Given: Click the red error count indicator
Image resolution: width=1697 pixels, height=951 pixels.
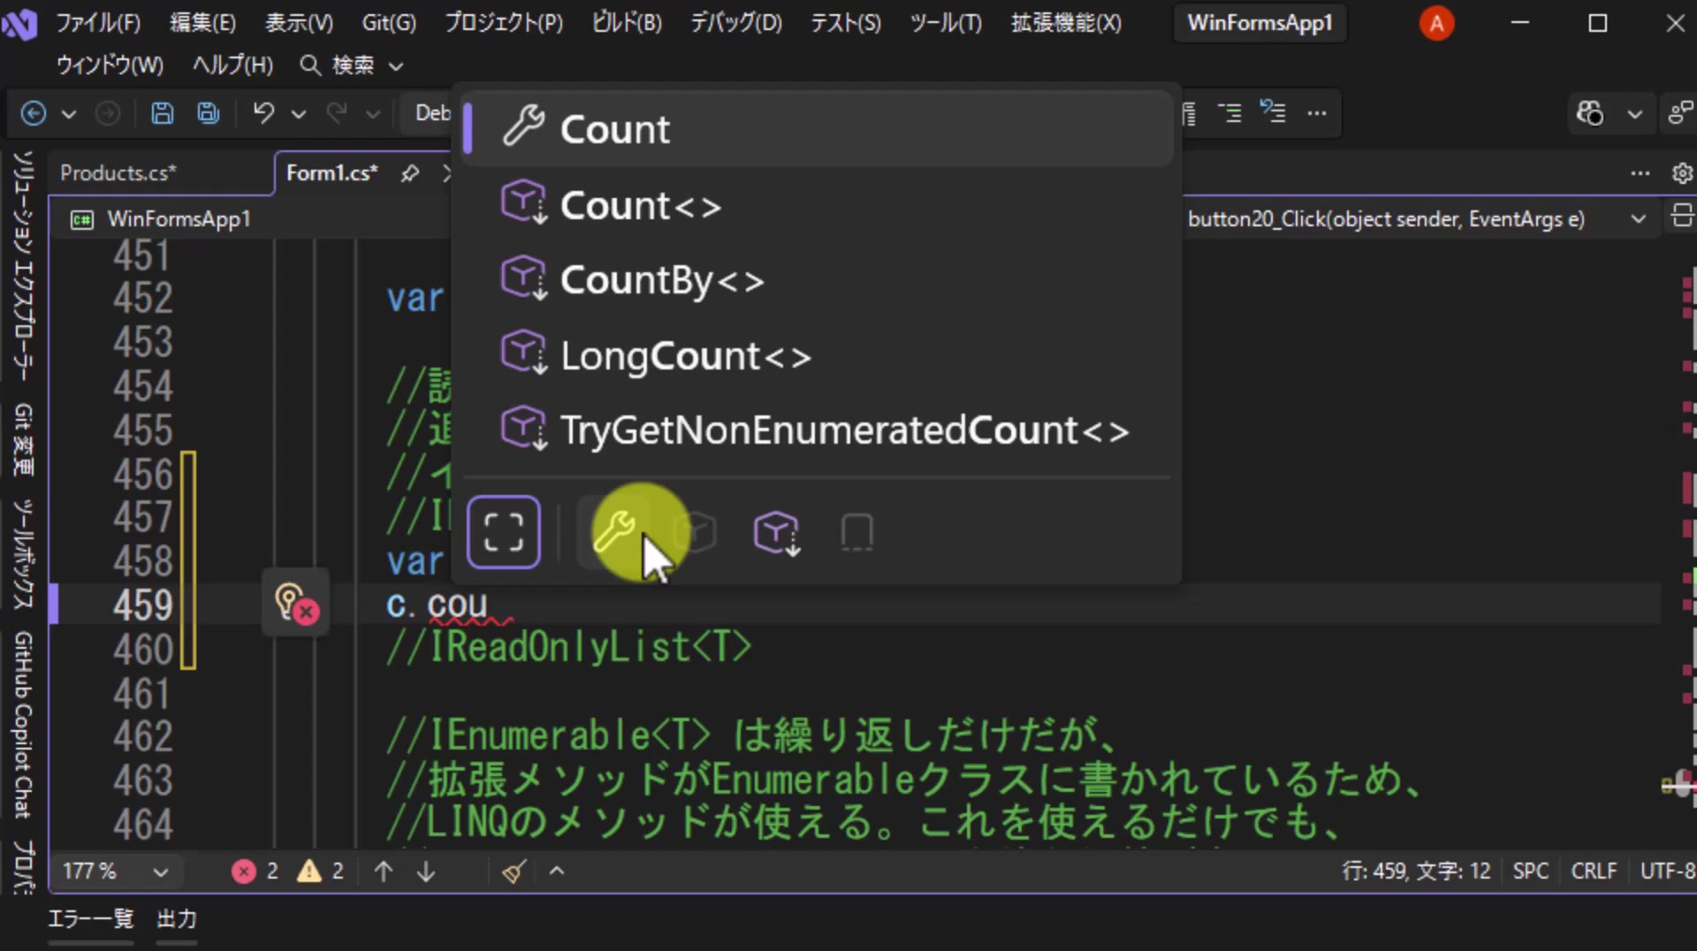Looking at the screenshot, I should pyautogui.click(x=255, y=871).
